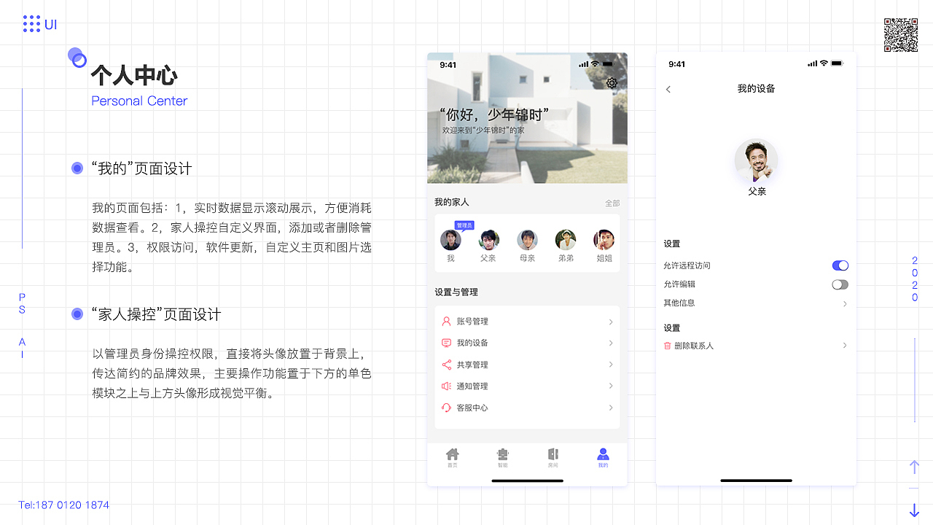Expand 客服中心 row chevron

[611, 408]
